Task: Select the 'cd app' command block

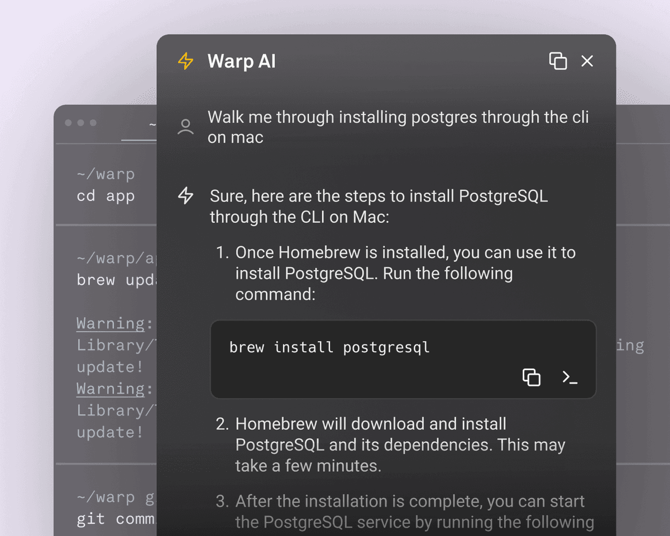Action: (106, 197)
